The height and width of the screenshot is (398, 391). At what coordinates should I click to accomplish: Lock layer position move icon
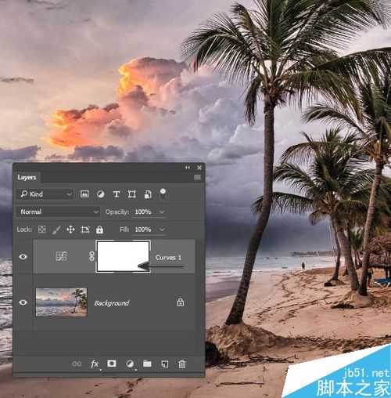tap(70, 230)
